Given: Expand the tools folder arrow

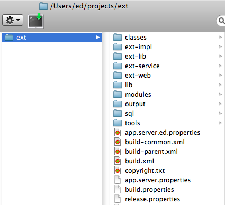Looking at the screenshot, I should coord(220,123).
